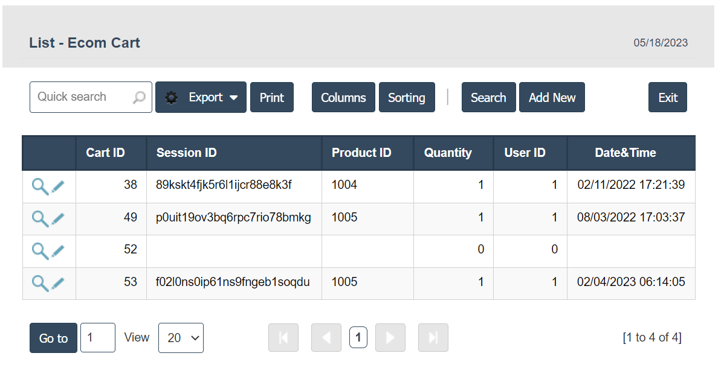Screen dimensions: 724x391
Task: Focus the Quick search field
Action: click(82, 97)
